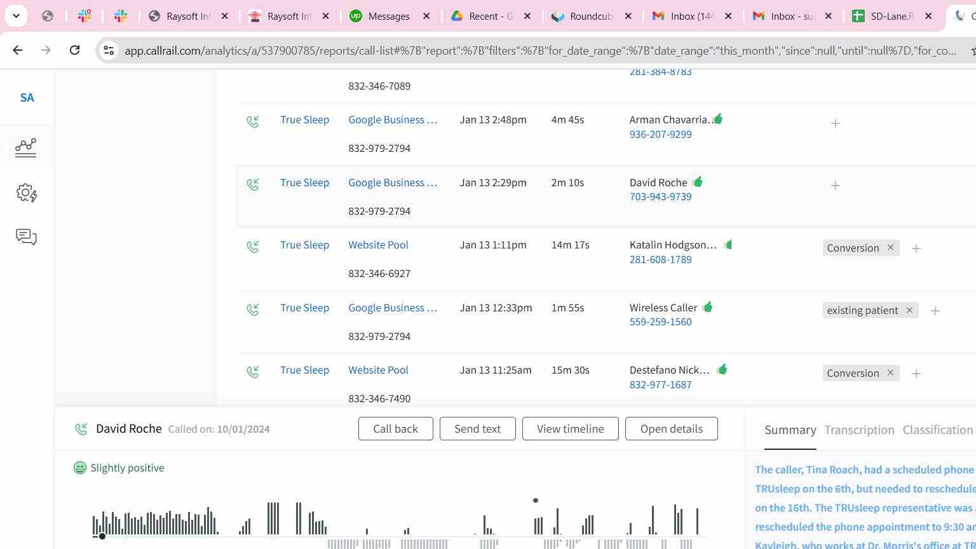
Task: Click the phone icon beside David Roche panel title
Action: coord(81,430)
